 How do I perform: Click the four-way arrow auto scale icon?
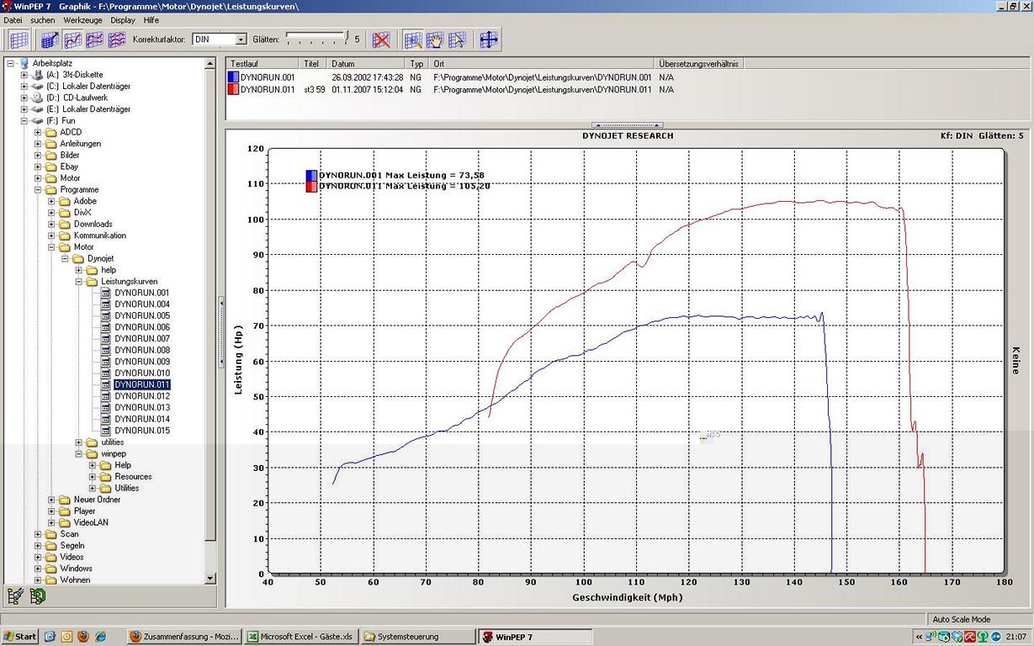(x=489, y=40)
